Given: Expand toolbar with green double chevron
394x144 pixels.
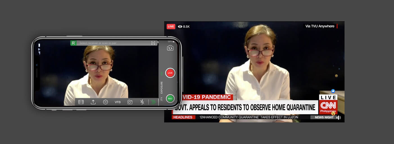Looking at the screenshot, I should tap(153, 102).
